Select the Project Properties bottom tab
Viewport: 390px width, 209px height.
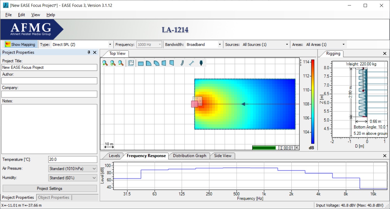18,198
